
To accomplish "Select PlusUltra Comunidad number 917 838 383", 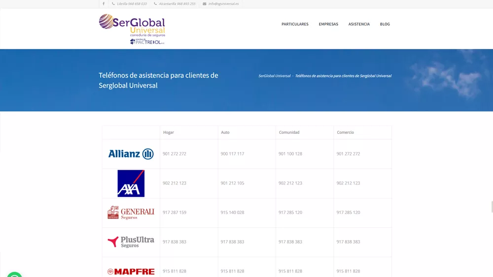I will pyautogui.click(x=290, y=242).
